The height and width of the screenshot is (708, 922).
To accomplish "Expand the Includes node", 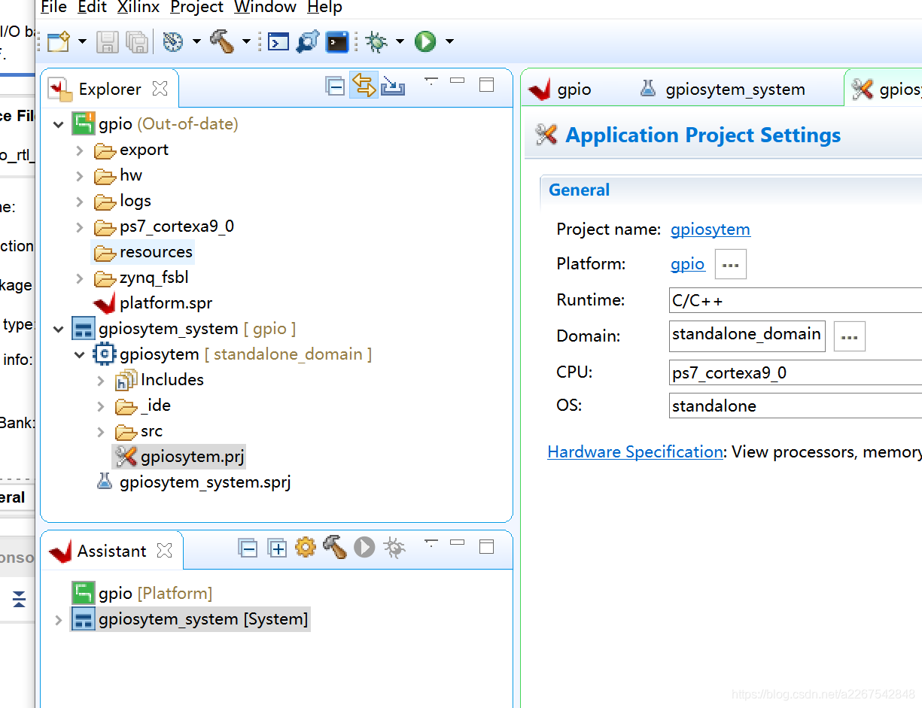I will [x=101, y=381].
